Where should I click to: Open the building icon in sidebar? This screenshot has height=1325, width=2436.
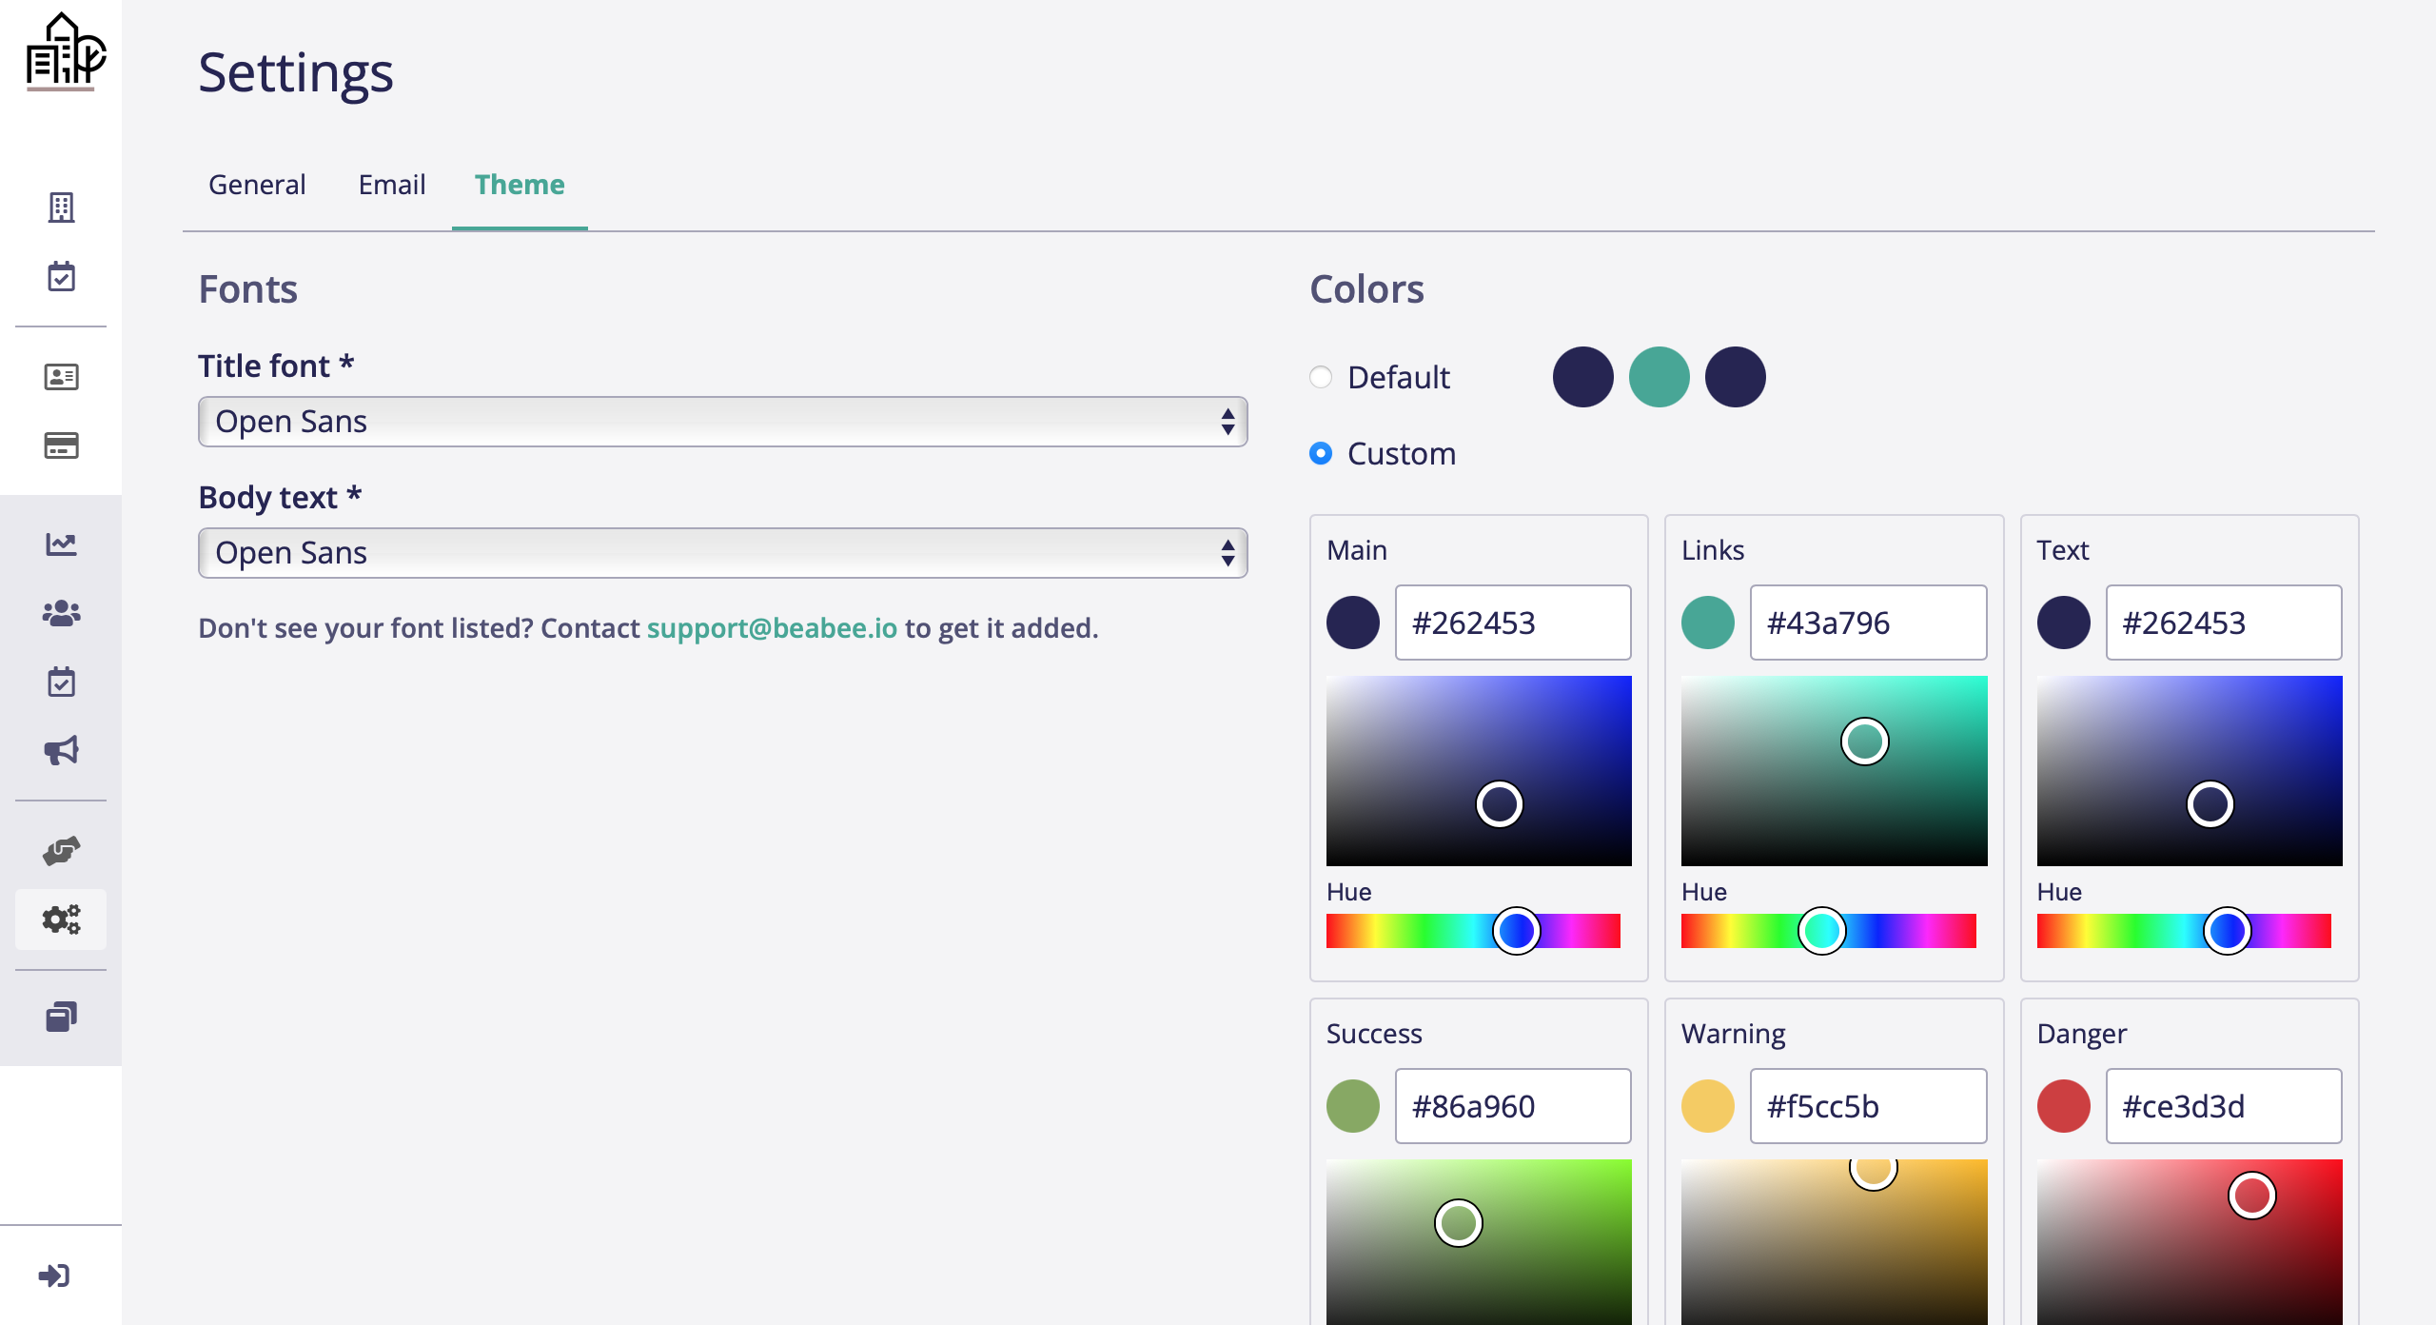pos(61,208)
